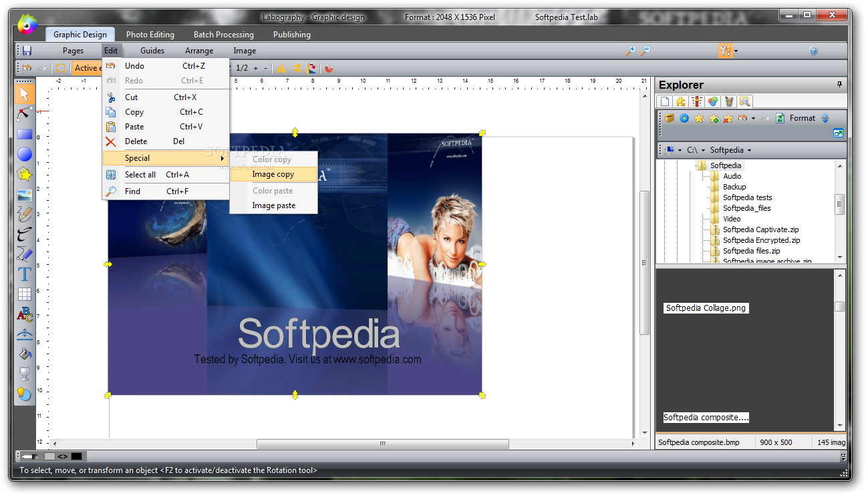Select the ABC artistic text tool

(x=25, y=314)
